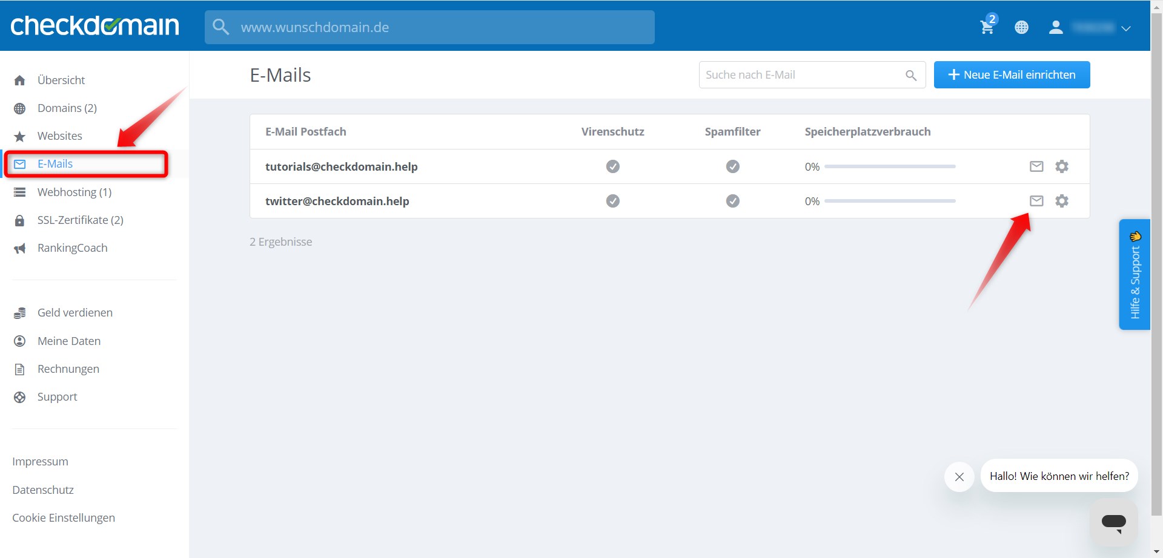Go to Websites section
The image size is (1163, 558).
(60, 136)
